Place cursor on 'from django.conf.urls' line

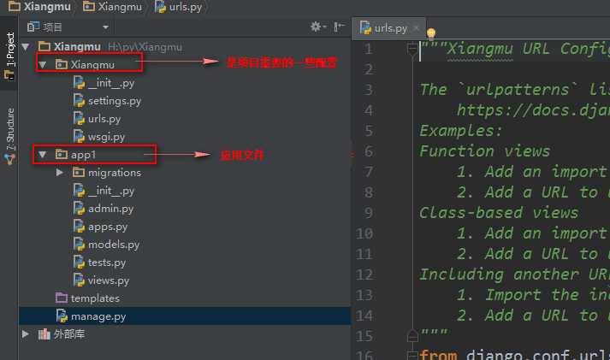click(x=514, y=355)
